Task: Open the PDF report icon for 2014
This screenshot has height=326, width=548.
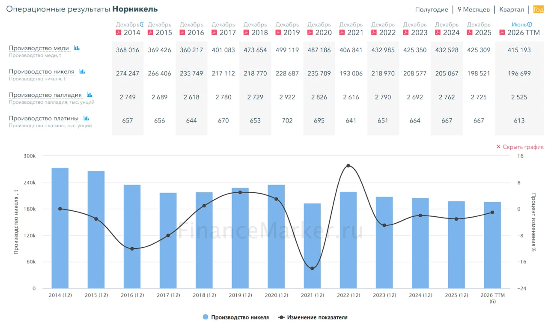Action: tap(119, 33)
